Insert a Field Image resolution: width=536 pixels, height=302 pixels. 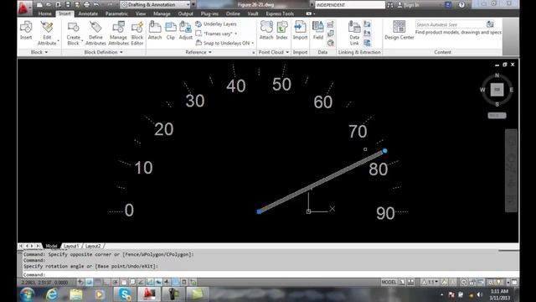[x=318, y=30]
